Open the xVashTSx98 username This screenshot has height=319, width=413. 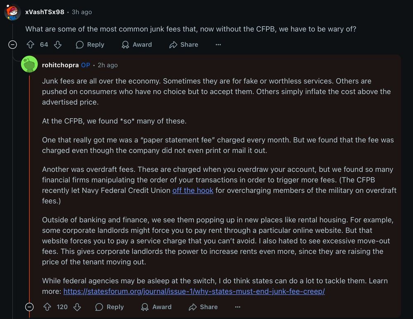click(x=45, y=12)
